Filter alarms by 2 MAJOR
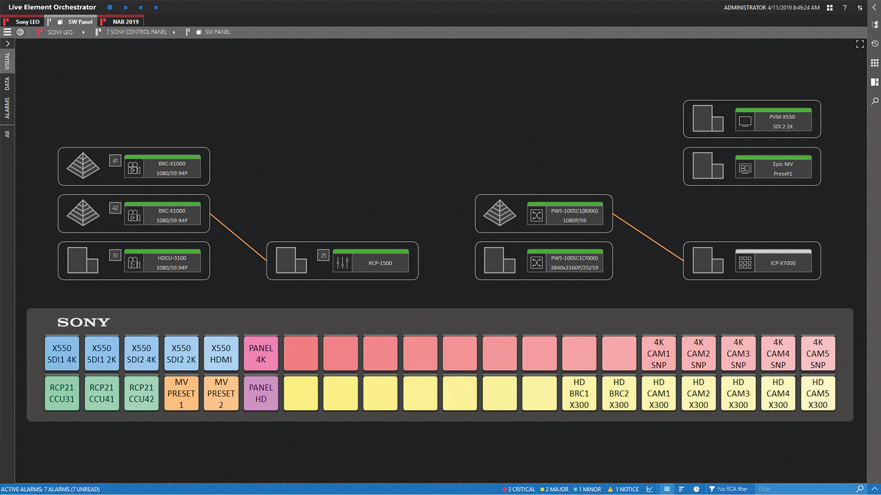Image resolution: width=881 pixels, height=495 pixels. coord(554,489)
